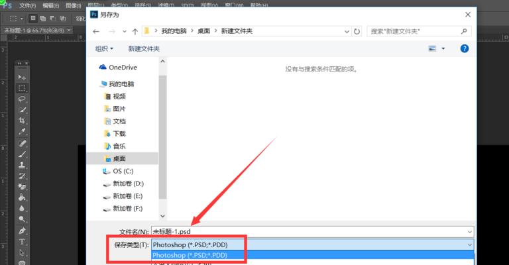The image size is (509, 265).
Task: Open the 组织 dropdown menu
Action: pyautogui.click(x=104, y=48)
